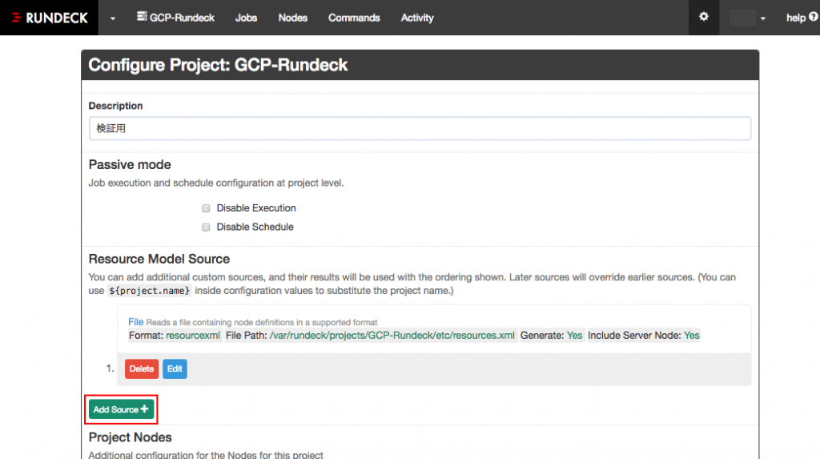The width and height of the screenshot is (820, 459).
Task: Click the Generate Yes value
Action: [x=574, y=336]
